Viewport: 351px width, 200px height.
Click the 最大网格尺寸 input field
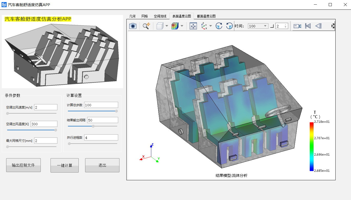[46, 141]
